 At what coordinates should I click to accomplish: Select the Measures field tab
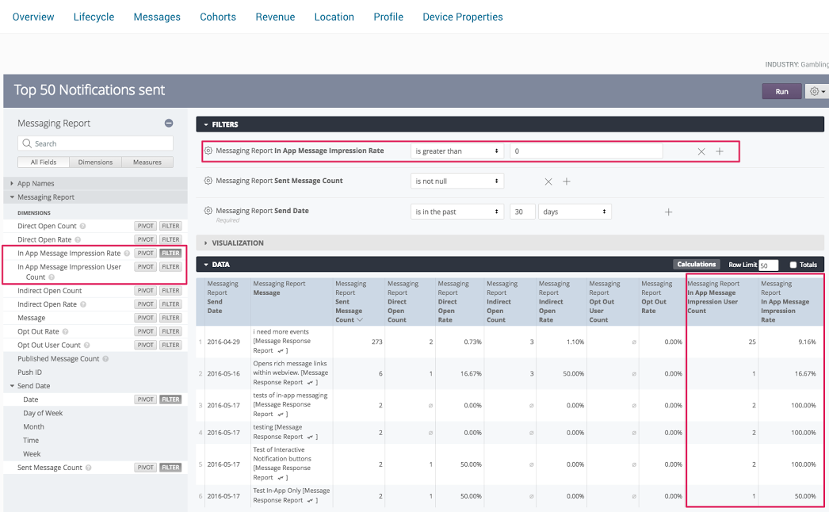click(147, 162)
